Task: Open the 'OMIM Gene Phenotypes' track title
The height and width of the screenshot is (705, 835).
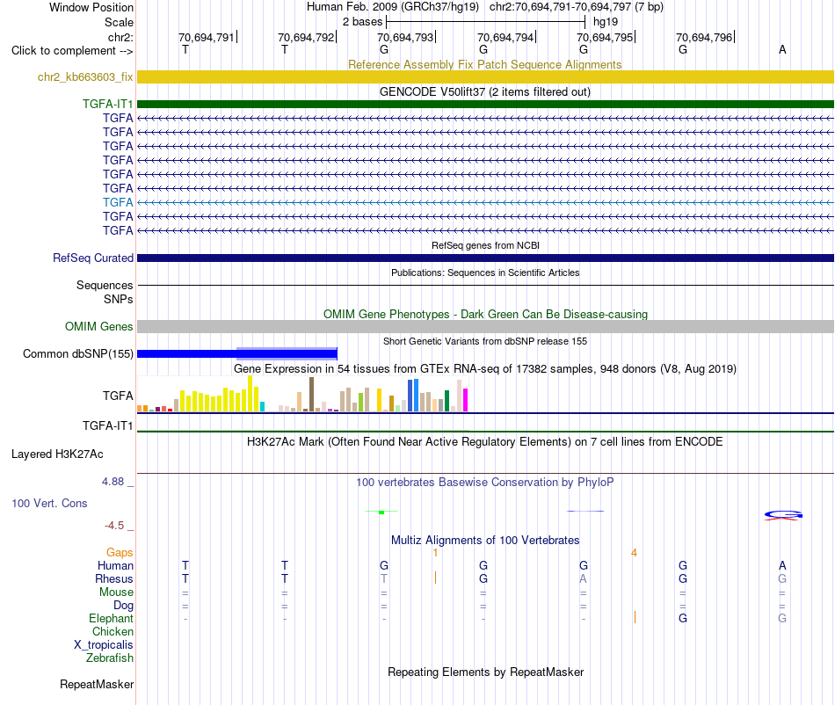Action: point(485,314)
